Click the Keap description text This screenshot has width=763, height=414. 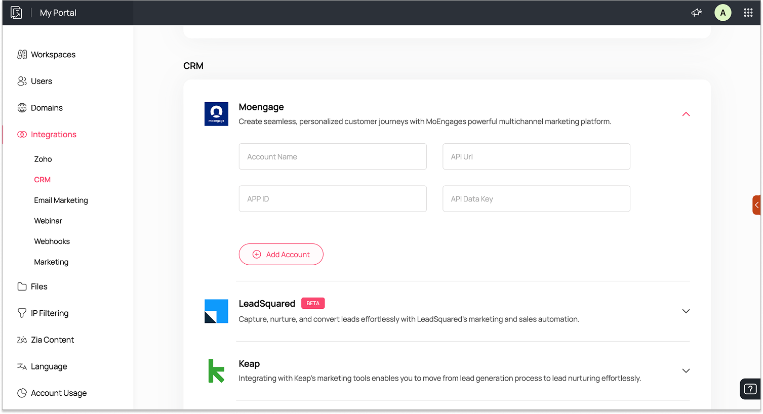pyautogui.click(x=440, y=378)
